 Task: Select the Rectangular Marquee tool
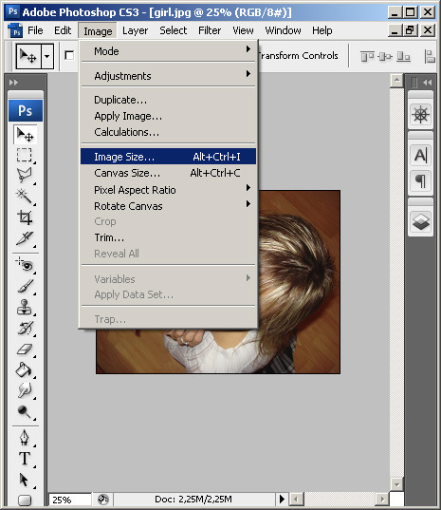[25, 155]
